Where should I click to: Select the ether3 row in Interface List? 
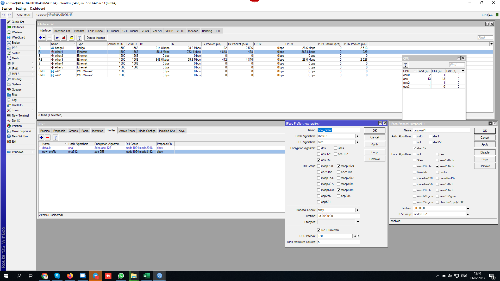point(265,60)
